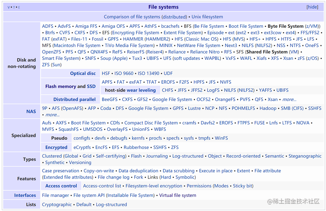Open Hadoop in the NAS row
Screen dimensions: 326x211
point(268,108)
